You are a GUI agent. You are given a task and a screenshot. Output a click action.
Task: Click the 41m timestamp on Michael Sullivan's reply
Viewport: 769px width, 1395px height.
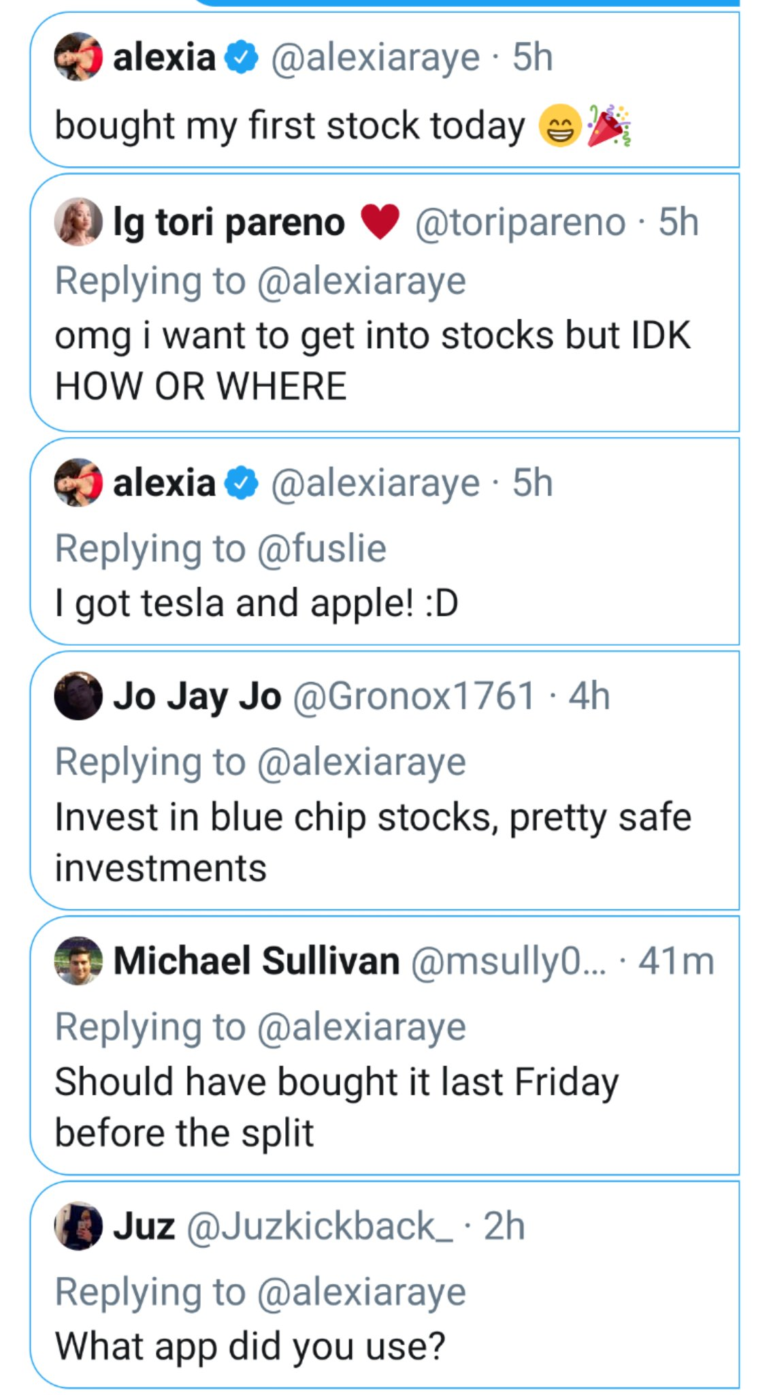point(676,960)
